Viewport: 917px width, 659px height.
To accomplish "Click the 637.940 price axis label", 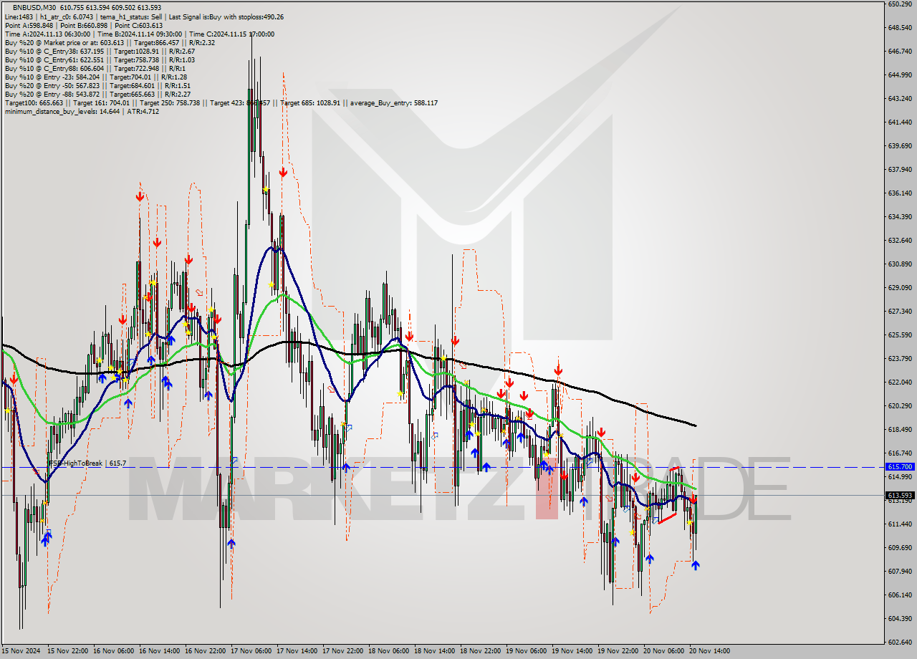I will (900, 170).
